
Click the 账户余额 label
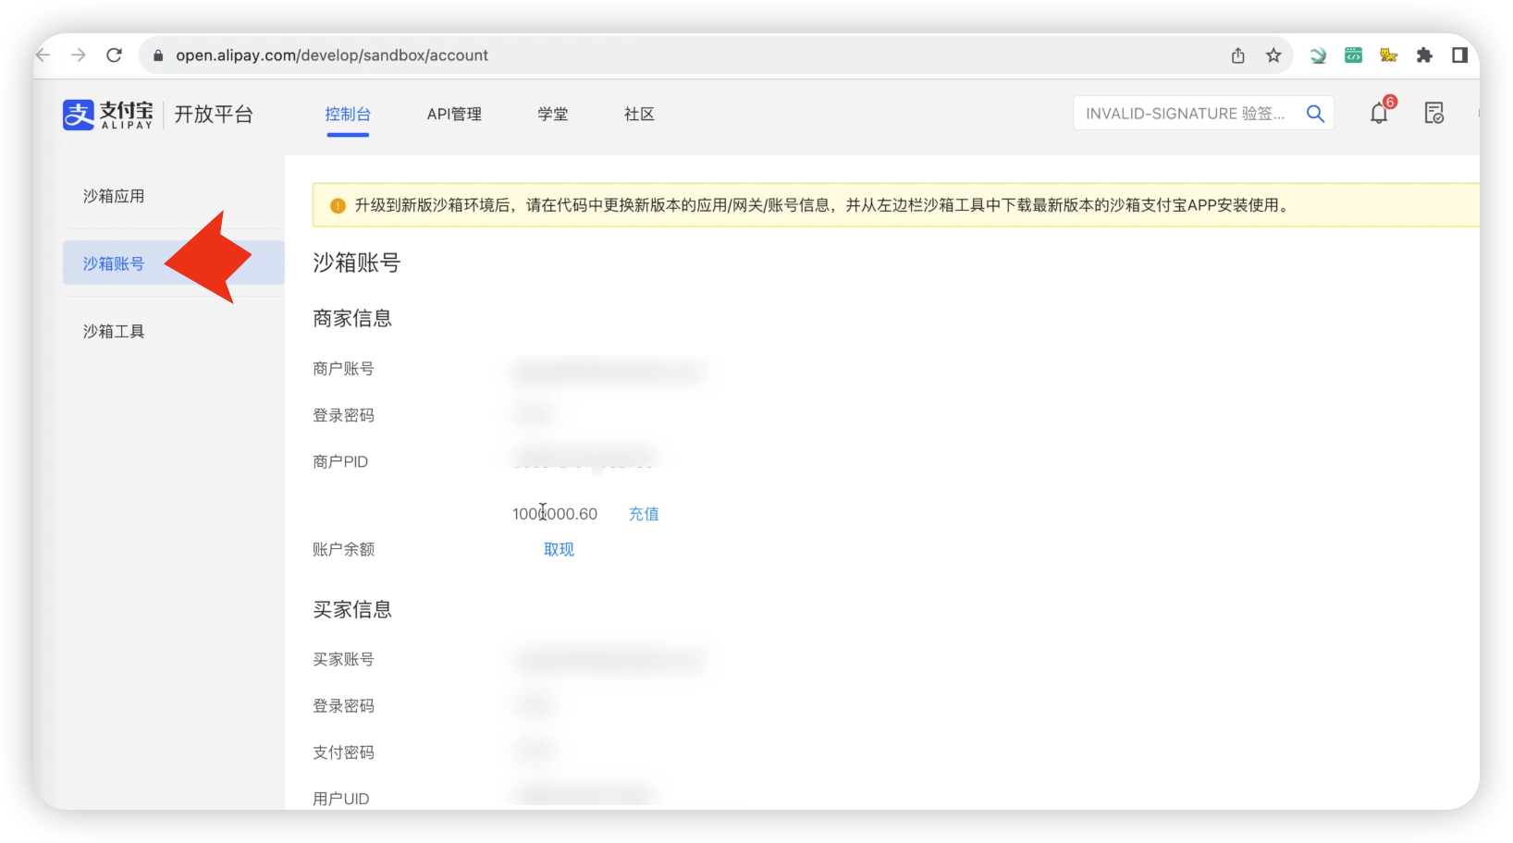point(343,549)
